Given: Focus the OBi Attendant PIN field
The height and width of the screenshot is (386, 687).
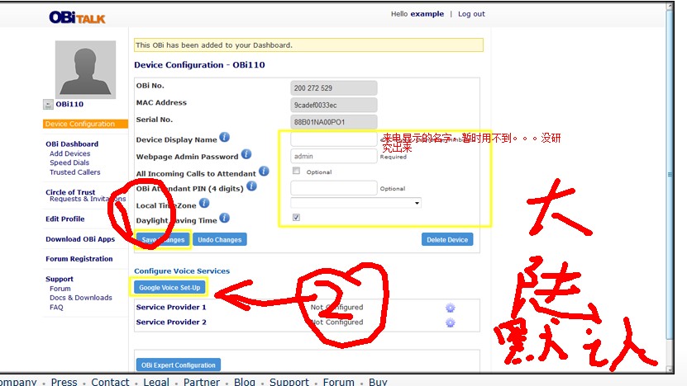Looking at the screenshot, I should click(333, 188).
